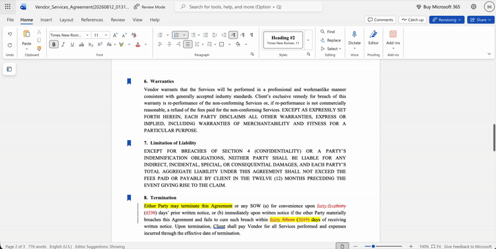Click the Redo arrow icon
Image resolution: width=496 pixels, height=249 pixels.
[x=10, y=45]
